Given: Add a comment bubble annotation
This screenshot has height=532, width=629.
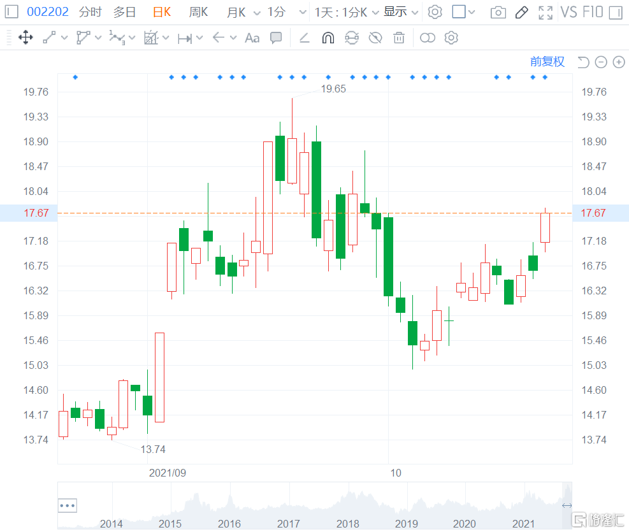Looking at the screenshot, I should tap(276, 38).
